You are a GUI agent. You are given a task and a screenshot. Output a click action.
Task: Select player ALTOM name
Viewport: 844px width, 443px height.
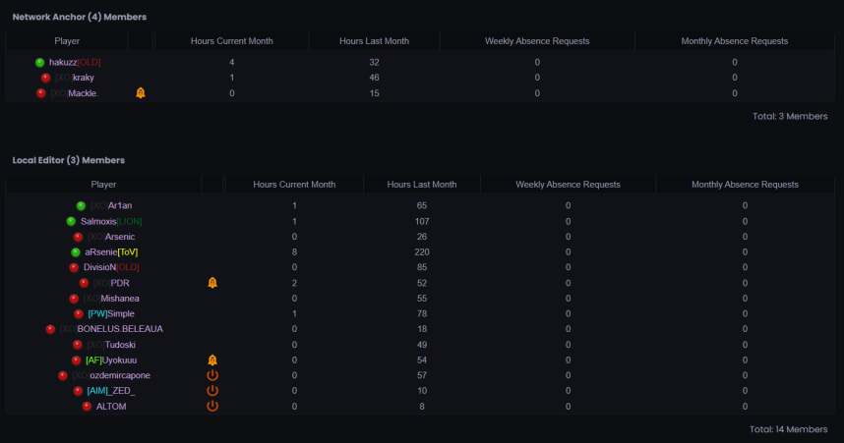(111, 407)
